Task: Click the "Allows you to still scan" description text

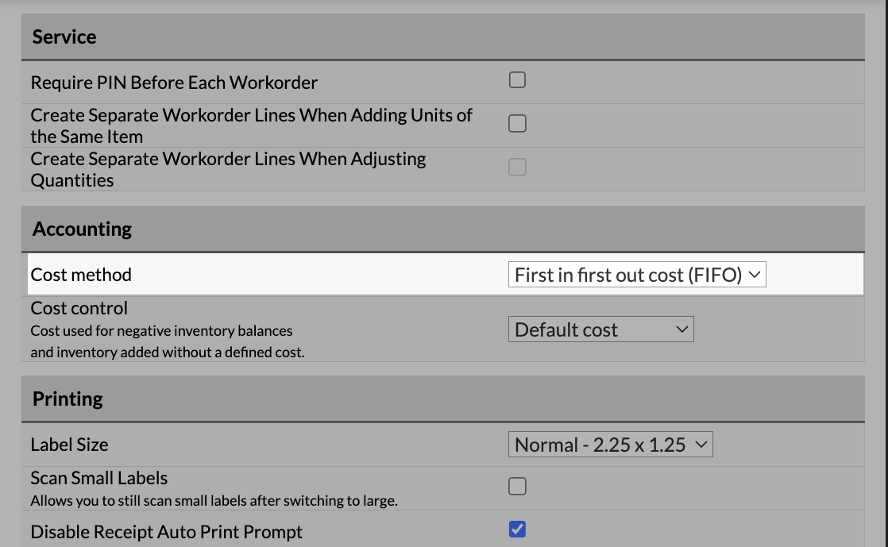Action: click(x=214, y=501)
